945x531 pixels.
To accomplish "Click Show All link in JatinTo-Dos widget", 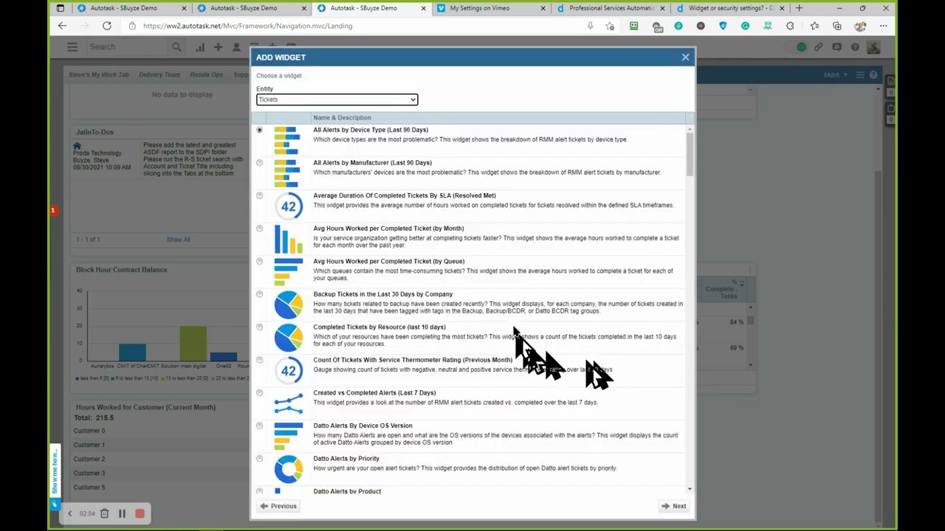I will (x=178, y=240).
